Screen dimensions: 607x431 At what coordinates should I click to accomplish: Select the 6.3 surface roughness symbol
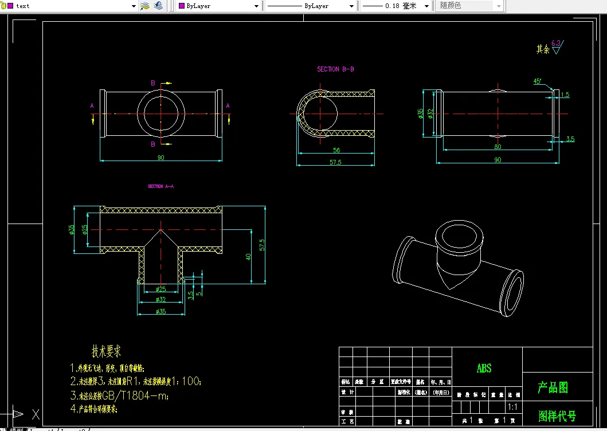tap(556, 47)
